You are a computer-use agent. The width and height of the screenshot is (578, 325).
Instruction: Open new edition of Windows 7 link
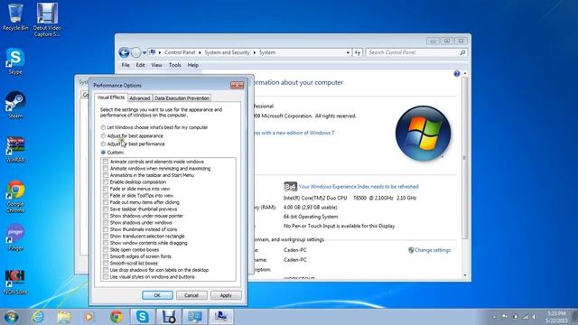[294, 133]
